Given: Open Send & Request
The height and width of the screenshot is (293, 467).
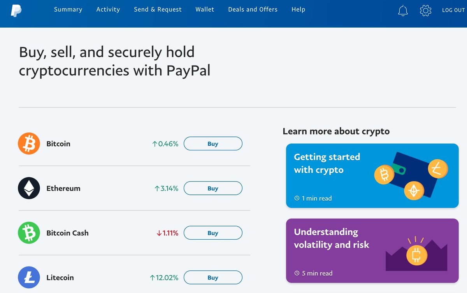Looking at the screenshot, I should point(158,9).
